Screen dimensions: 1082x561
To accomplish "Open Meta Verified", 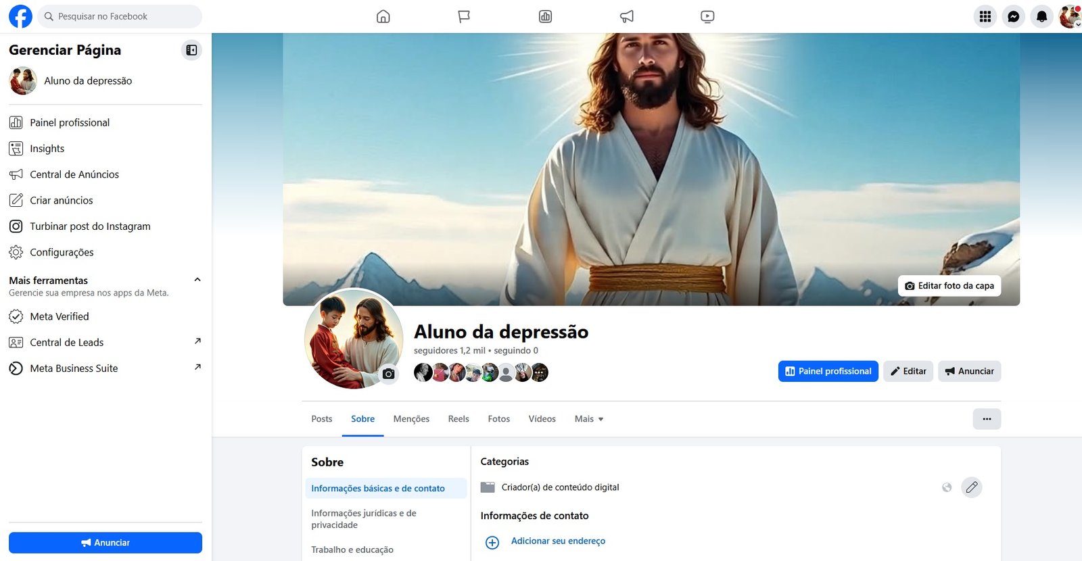I will point(105,316).
